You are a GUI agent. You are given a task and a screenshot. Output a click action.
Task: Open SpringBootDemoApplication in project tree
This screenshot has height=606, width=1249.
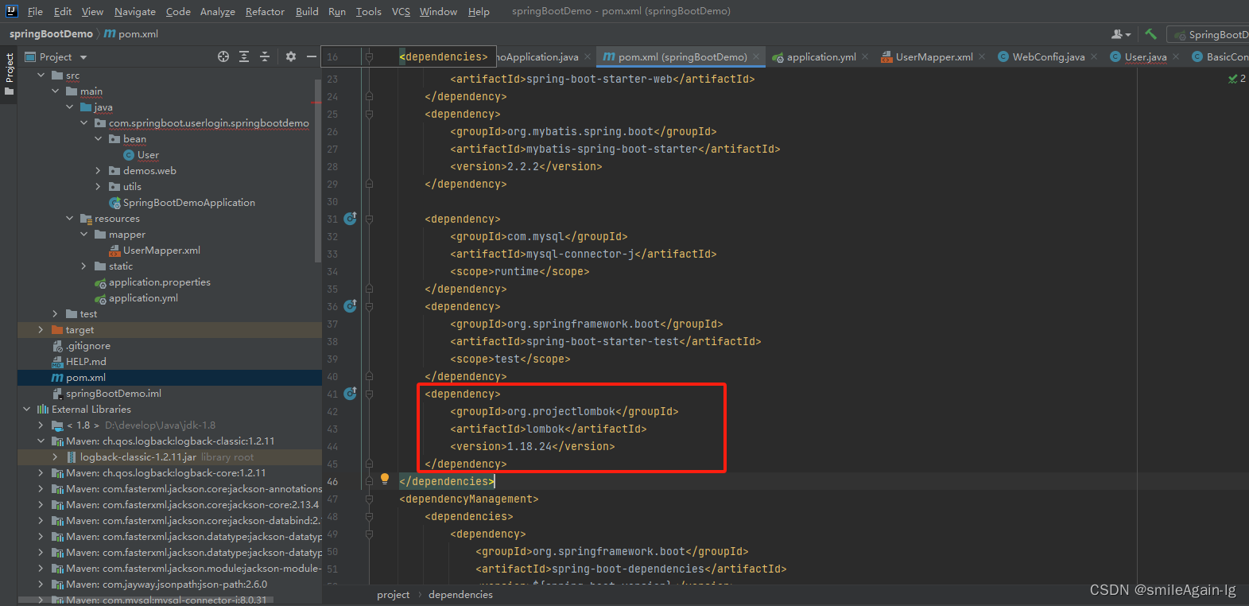tap(188, 203)
